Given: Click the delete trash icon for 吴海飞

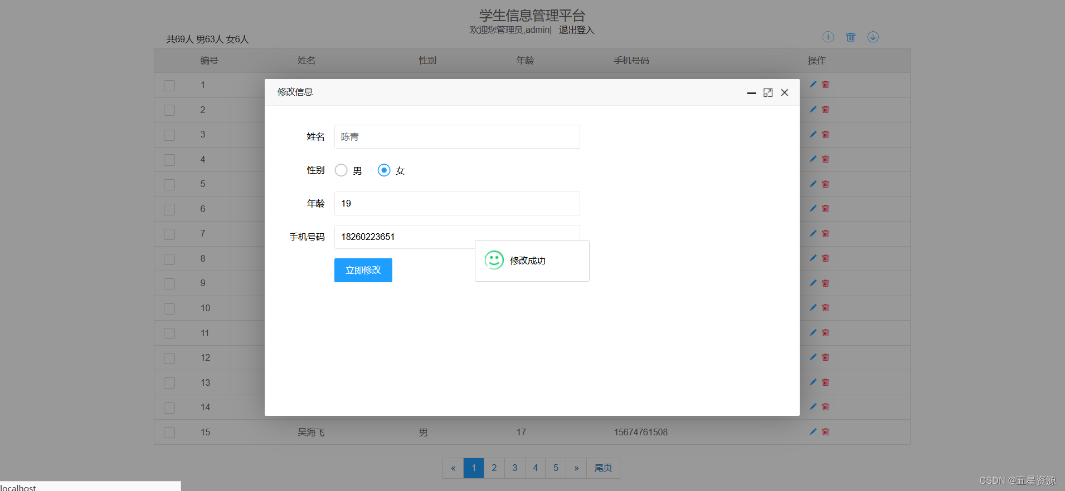Looking at the screenshot, I should click(x=826, y=431).
